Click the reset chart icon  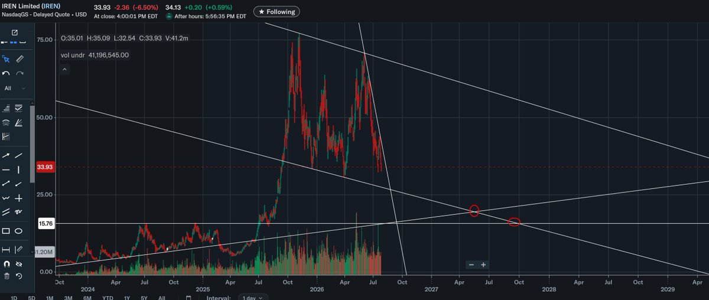[x=19, y=276]
